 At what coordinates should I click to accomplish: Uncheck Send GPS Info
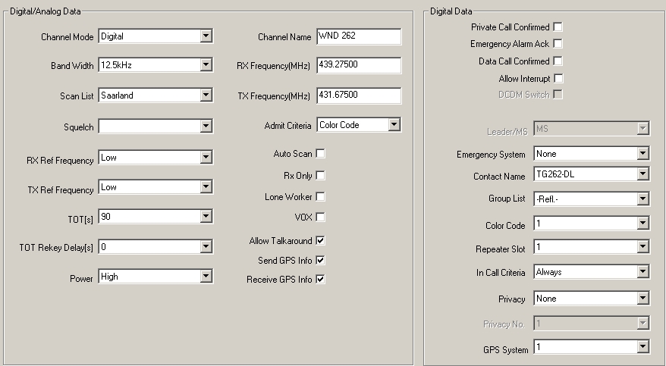pyautogui.click(x=321, y=260)
